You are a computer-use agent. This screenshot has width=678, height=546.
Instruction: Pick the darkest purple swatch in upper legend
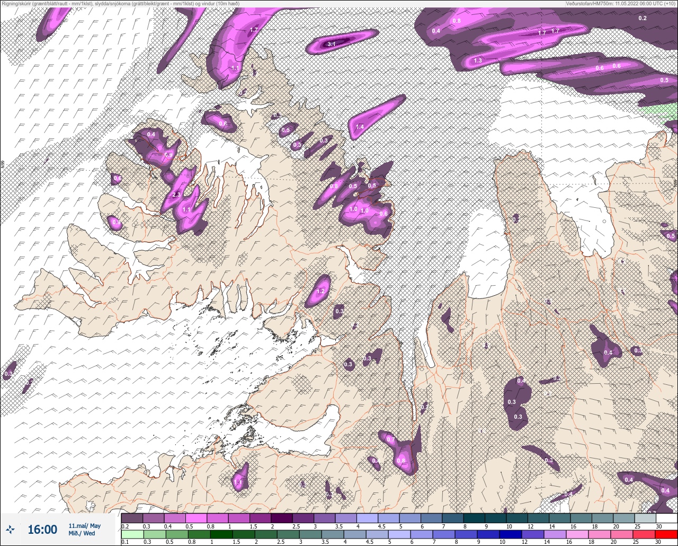[282, 518]
